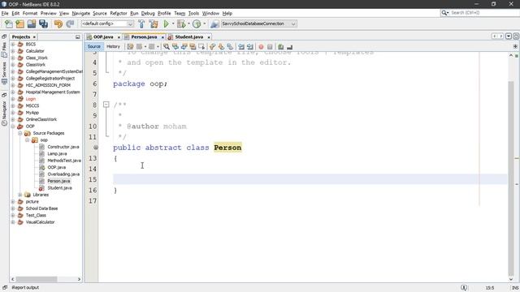Click the red Start Macro Recording icon

point(261,47)
